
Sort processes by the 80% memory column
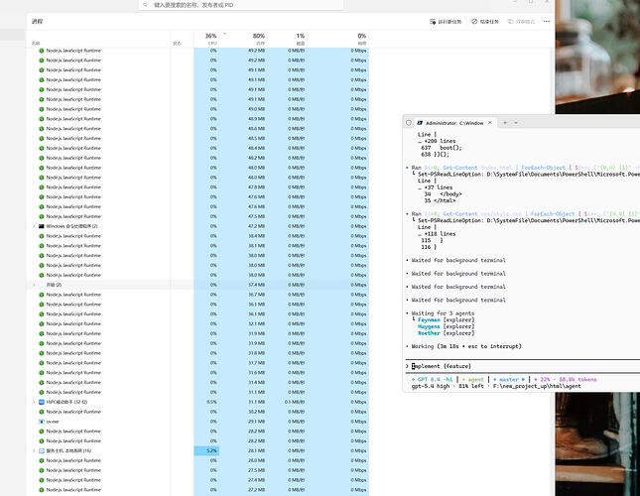(x=256, y=39)
